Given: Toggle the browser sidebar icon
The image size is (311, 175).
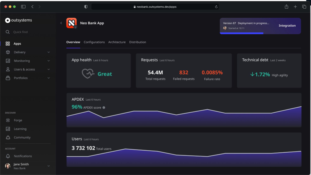Looking at the screenshot, I should click(23, 7).
